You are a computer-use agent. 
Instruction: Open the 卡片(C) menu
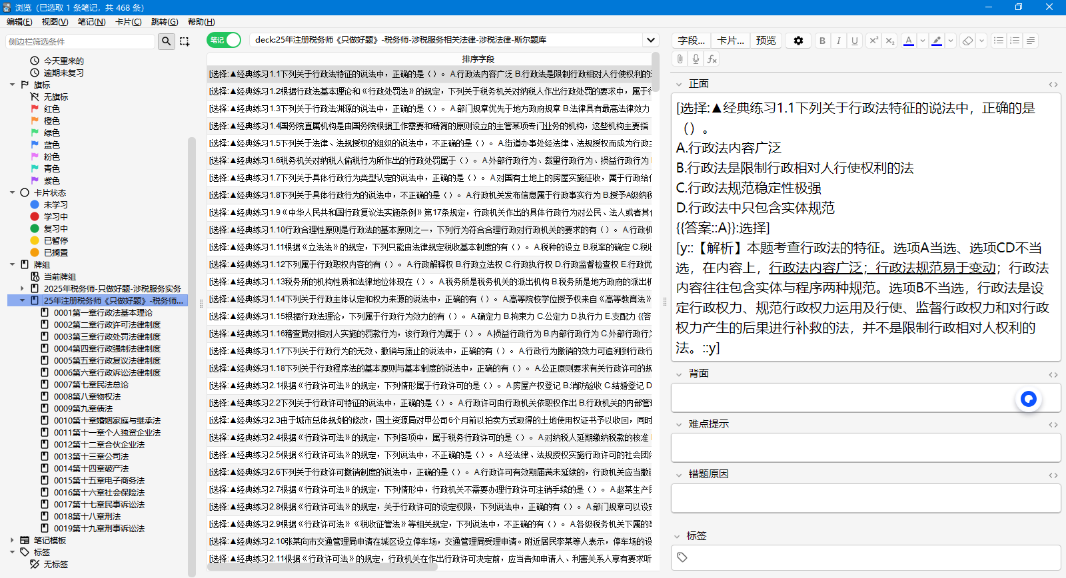(129, 22)
